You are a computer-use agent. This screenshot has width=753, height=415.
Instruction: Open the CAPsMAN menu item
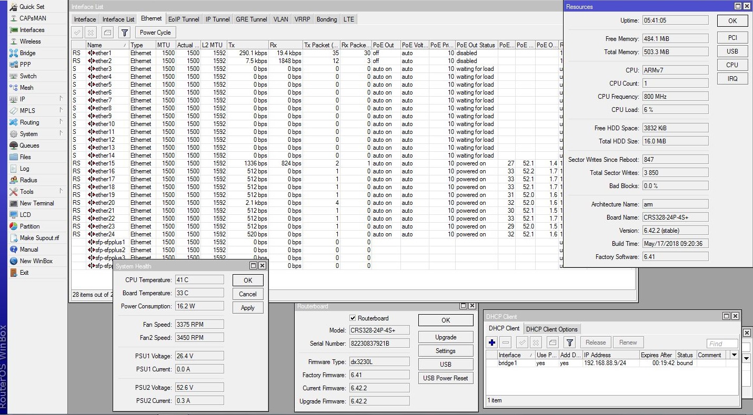point(33,18)
